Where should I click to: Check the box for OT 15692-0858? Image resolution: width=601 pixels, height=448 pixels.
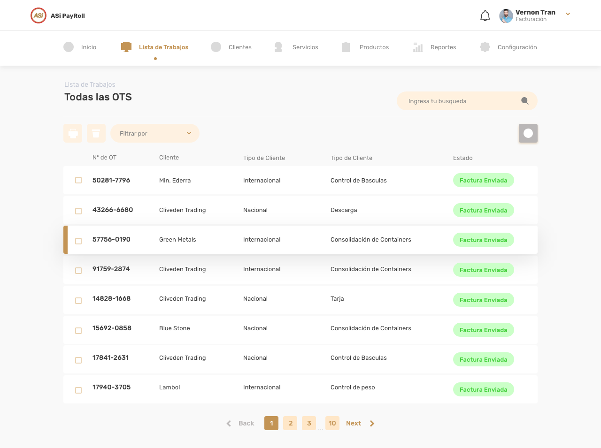[x=78, y=331]
